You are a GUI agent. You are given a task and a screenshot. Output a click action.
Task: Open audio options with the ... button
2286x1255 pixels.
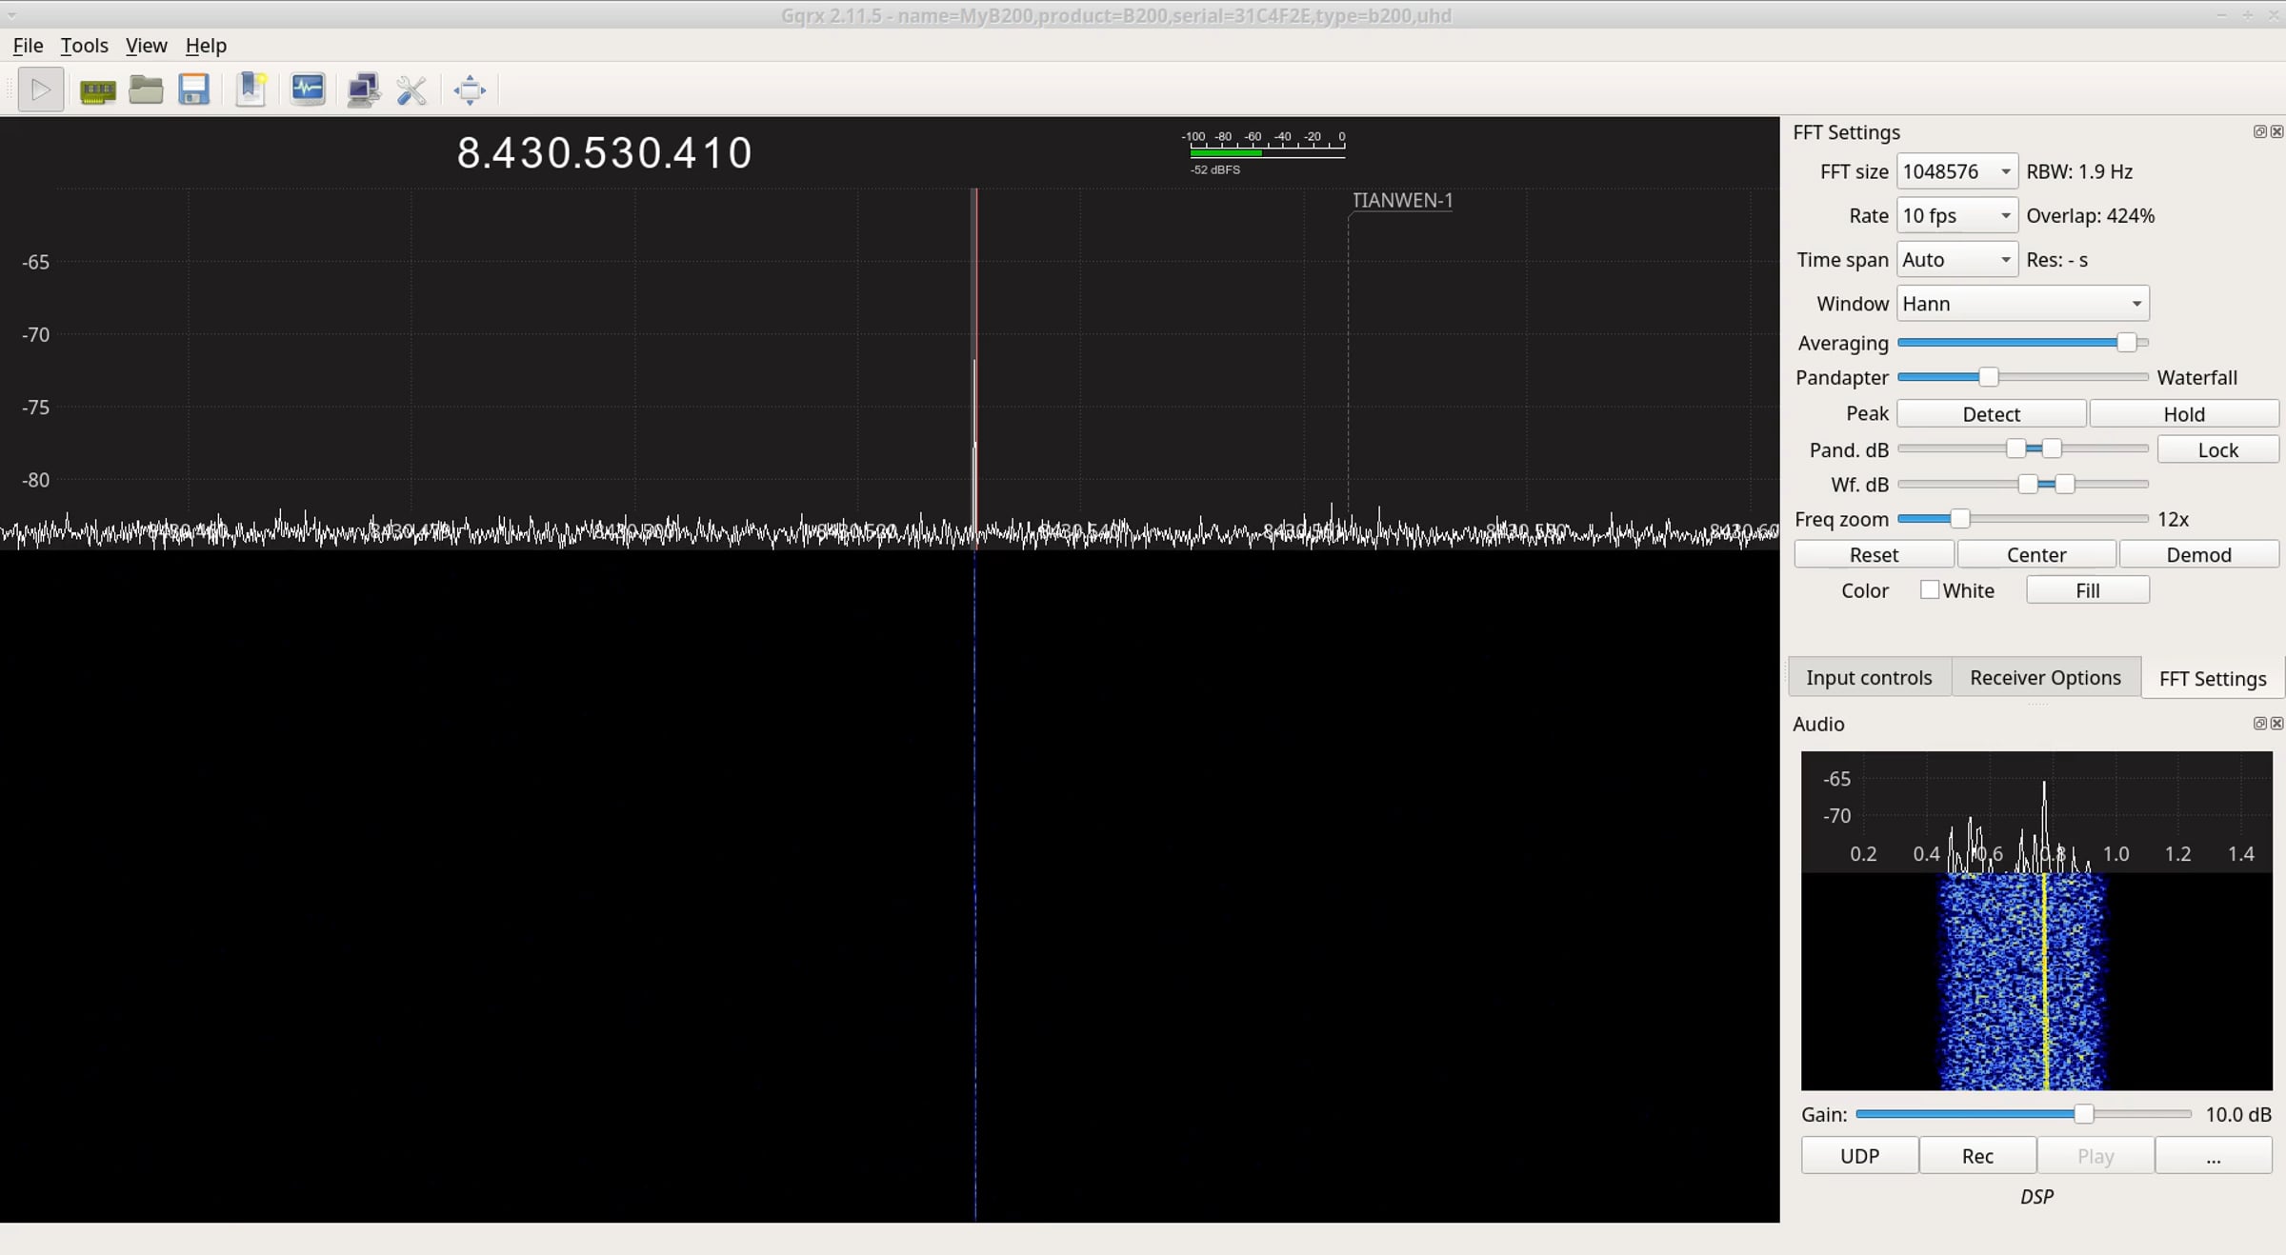pos(2213,1155)
